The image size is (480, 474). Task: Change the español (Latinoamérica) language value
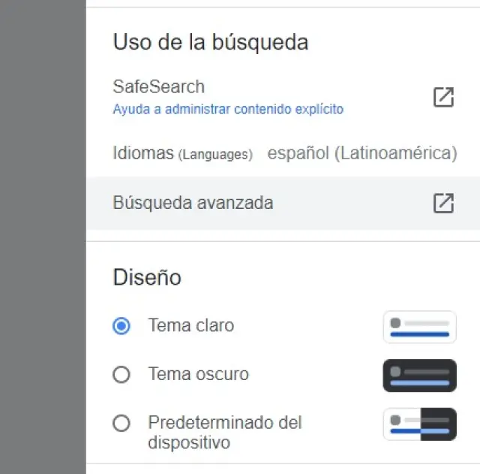coord(361,154)
